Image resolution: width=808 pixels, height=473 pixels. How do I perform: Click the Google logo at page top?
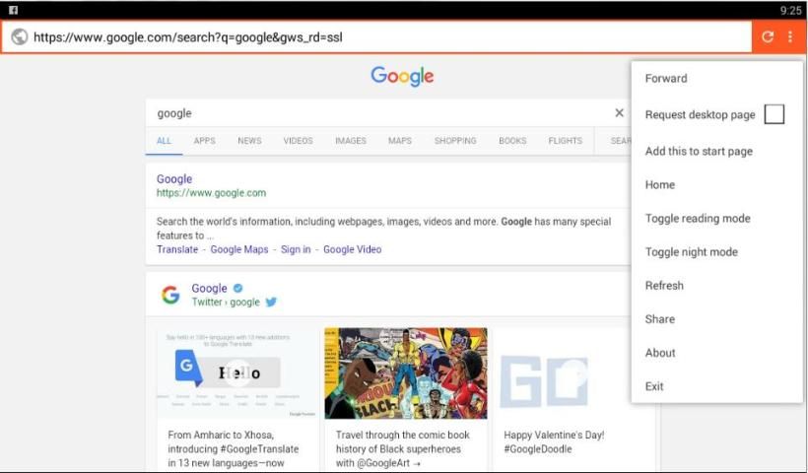click(402, 77)
